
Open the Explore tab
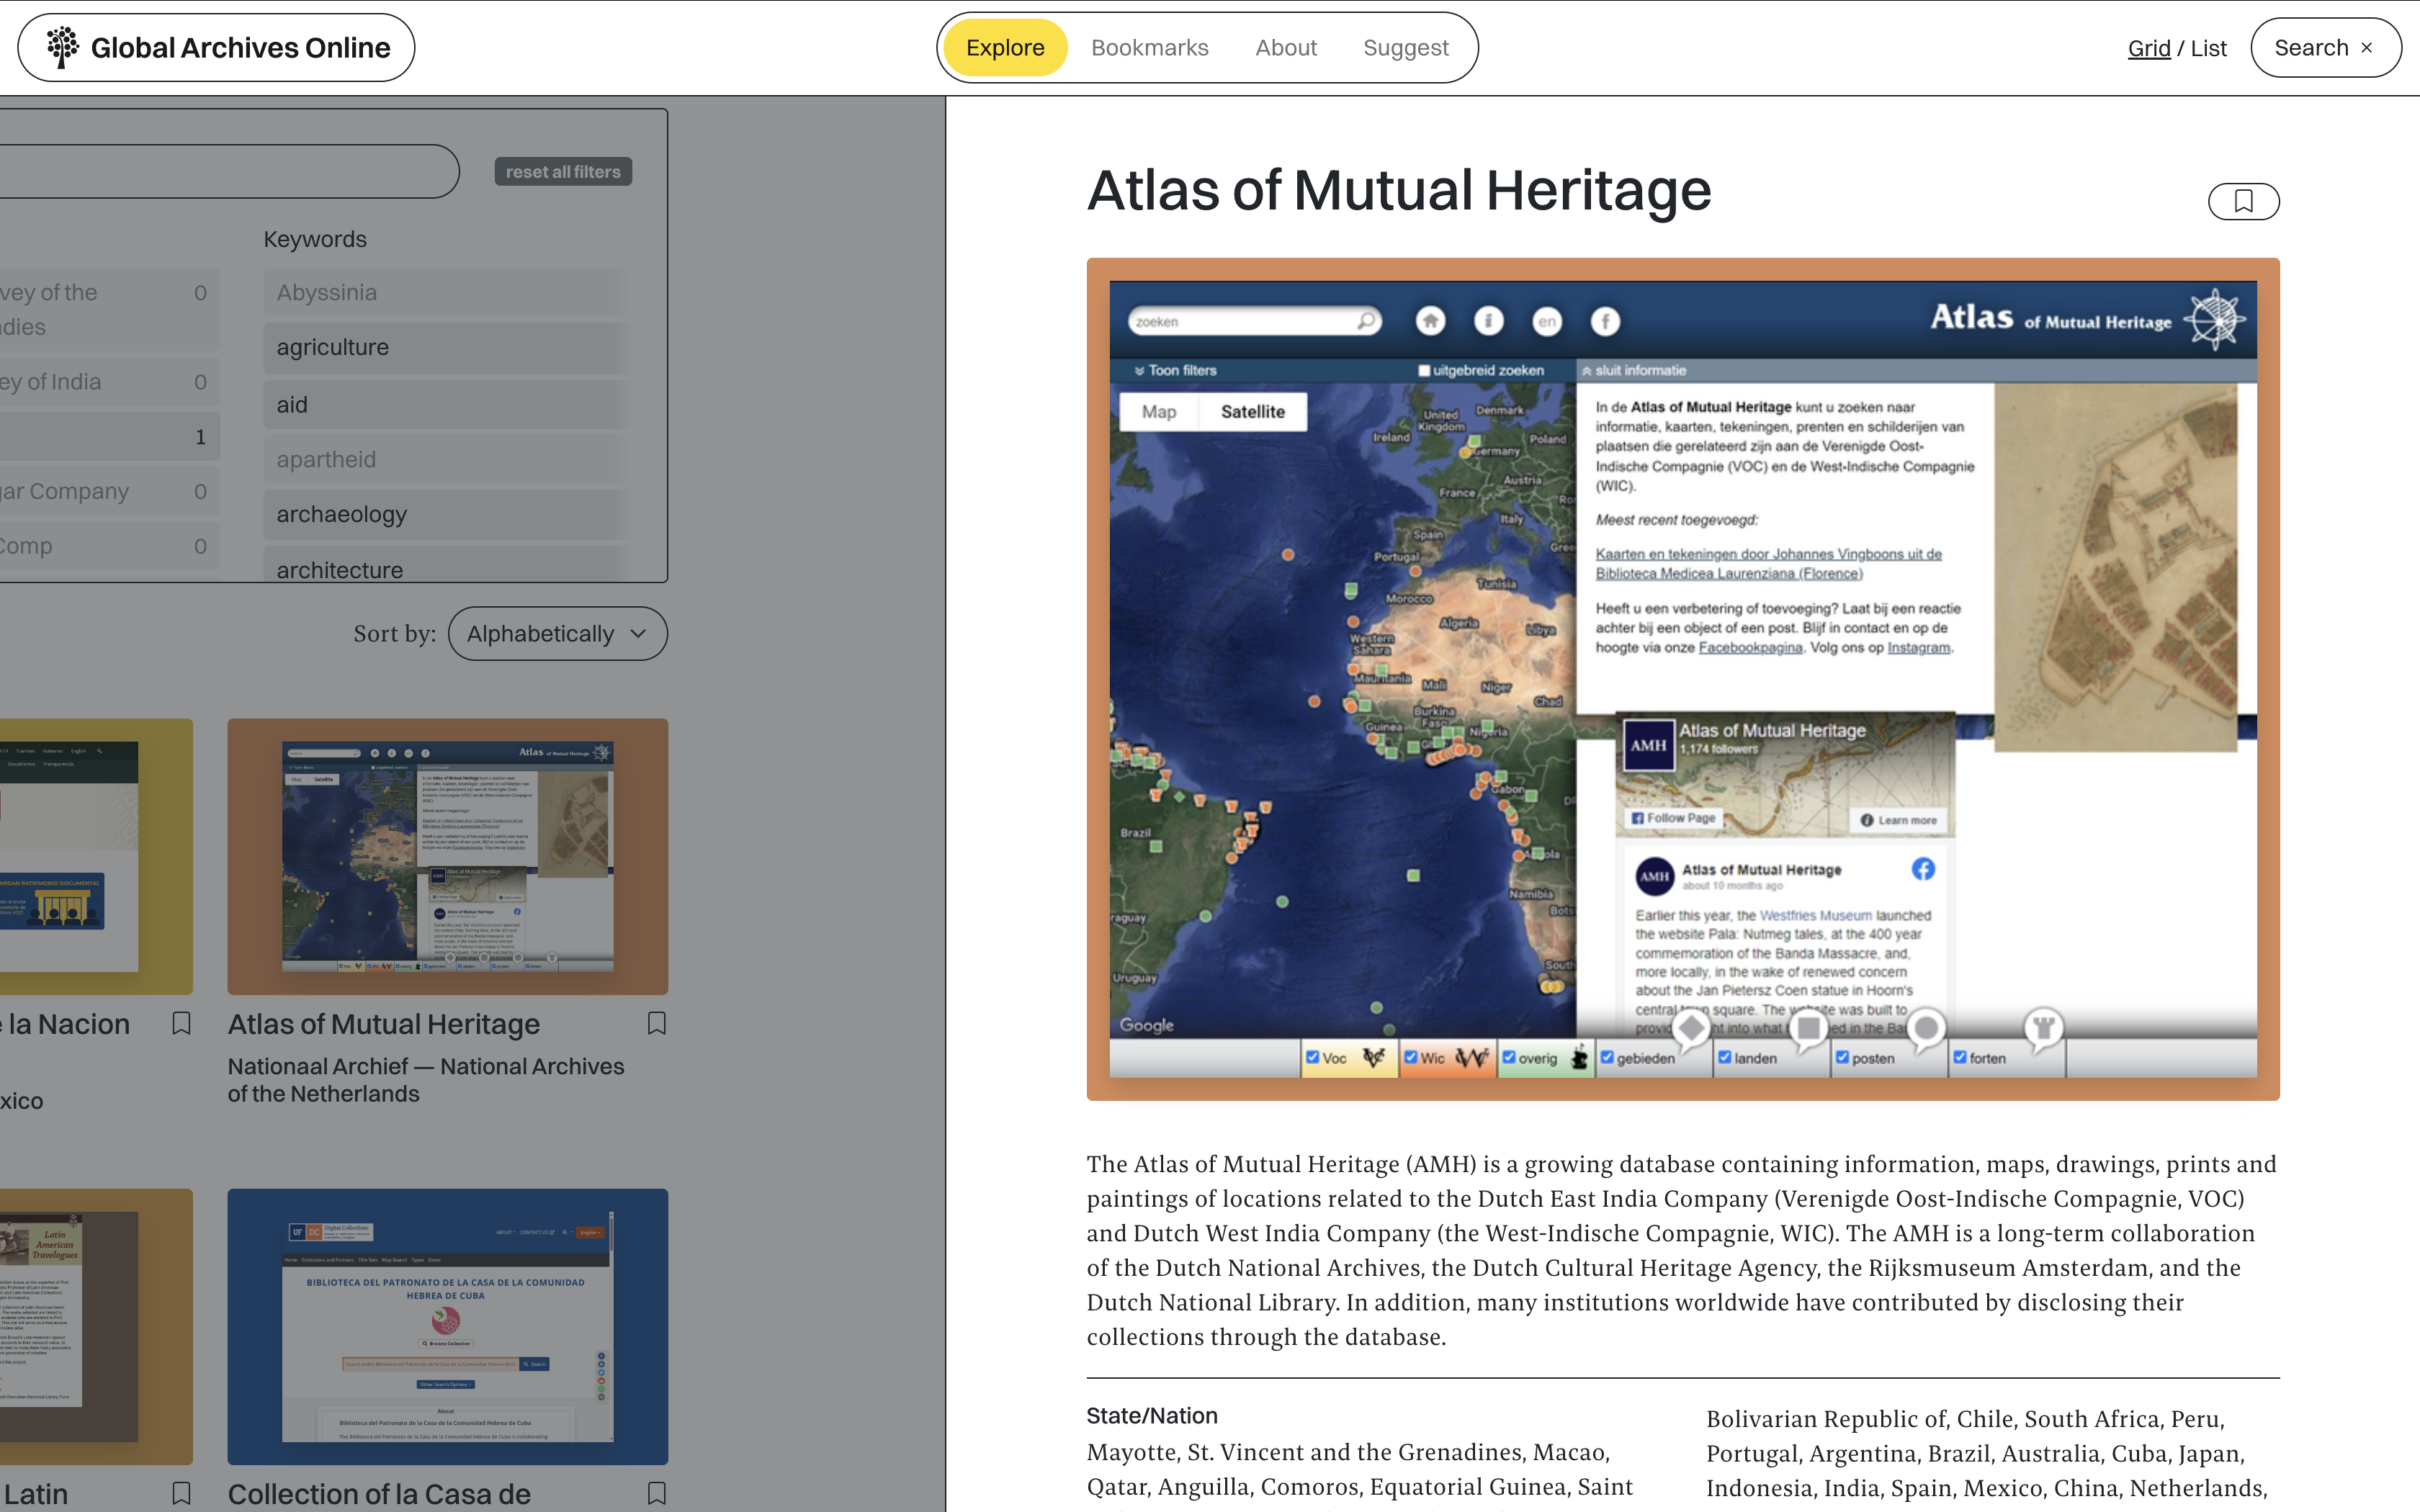[1005, 47]
